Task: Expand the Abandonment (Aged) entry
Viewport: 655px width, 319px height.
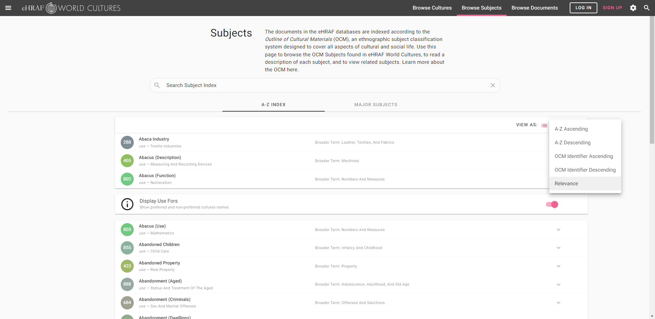Action: (558, 285)
